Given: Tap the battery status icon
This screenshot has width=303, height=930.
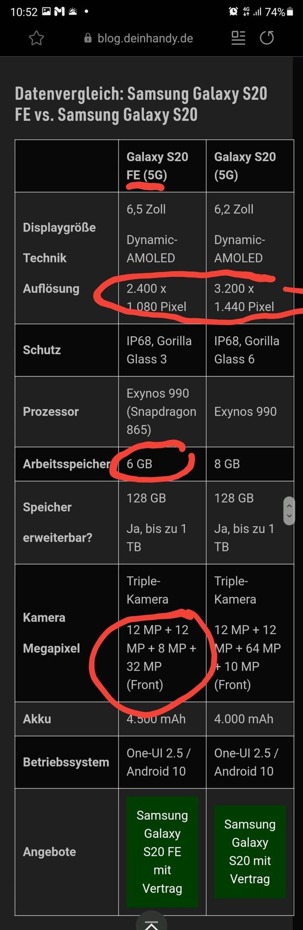Looking at the screenshot, I should point(290,12).
